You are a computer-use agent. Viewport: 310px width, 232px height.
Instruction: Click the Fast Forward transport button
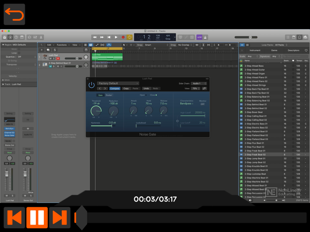pos(102,37)
